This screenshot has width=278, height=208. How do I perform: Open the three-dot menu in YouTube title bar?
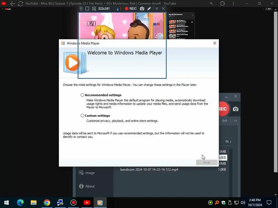[x=233, y=4]
